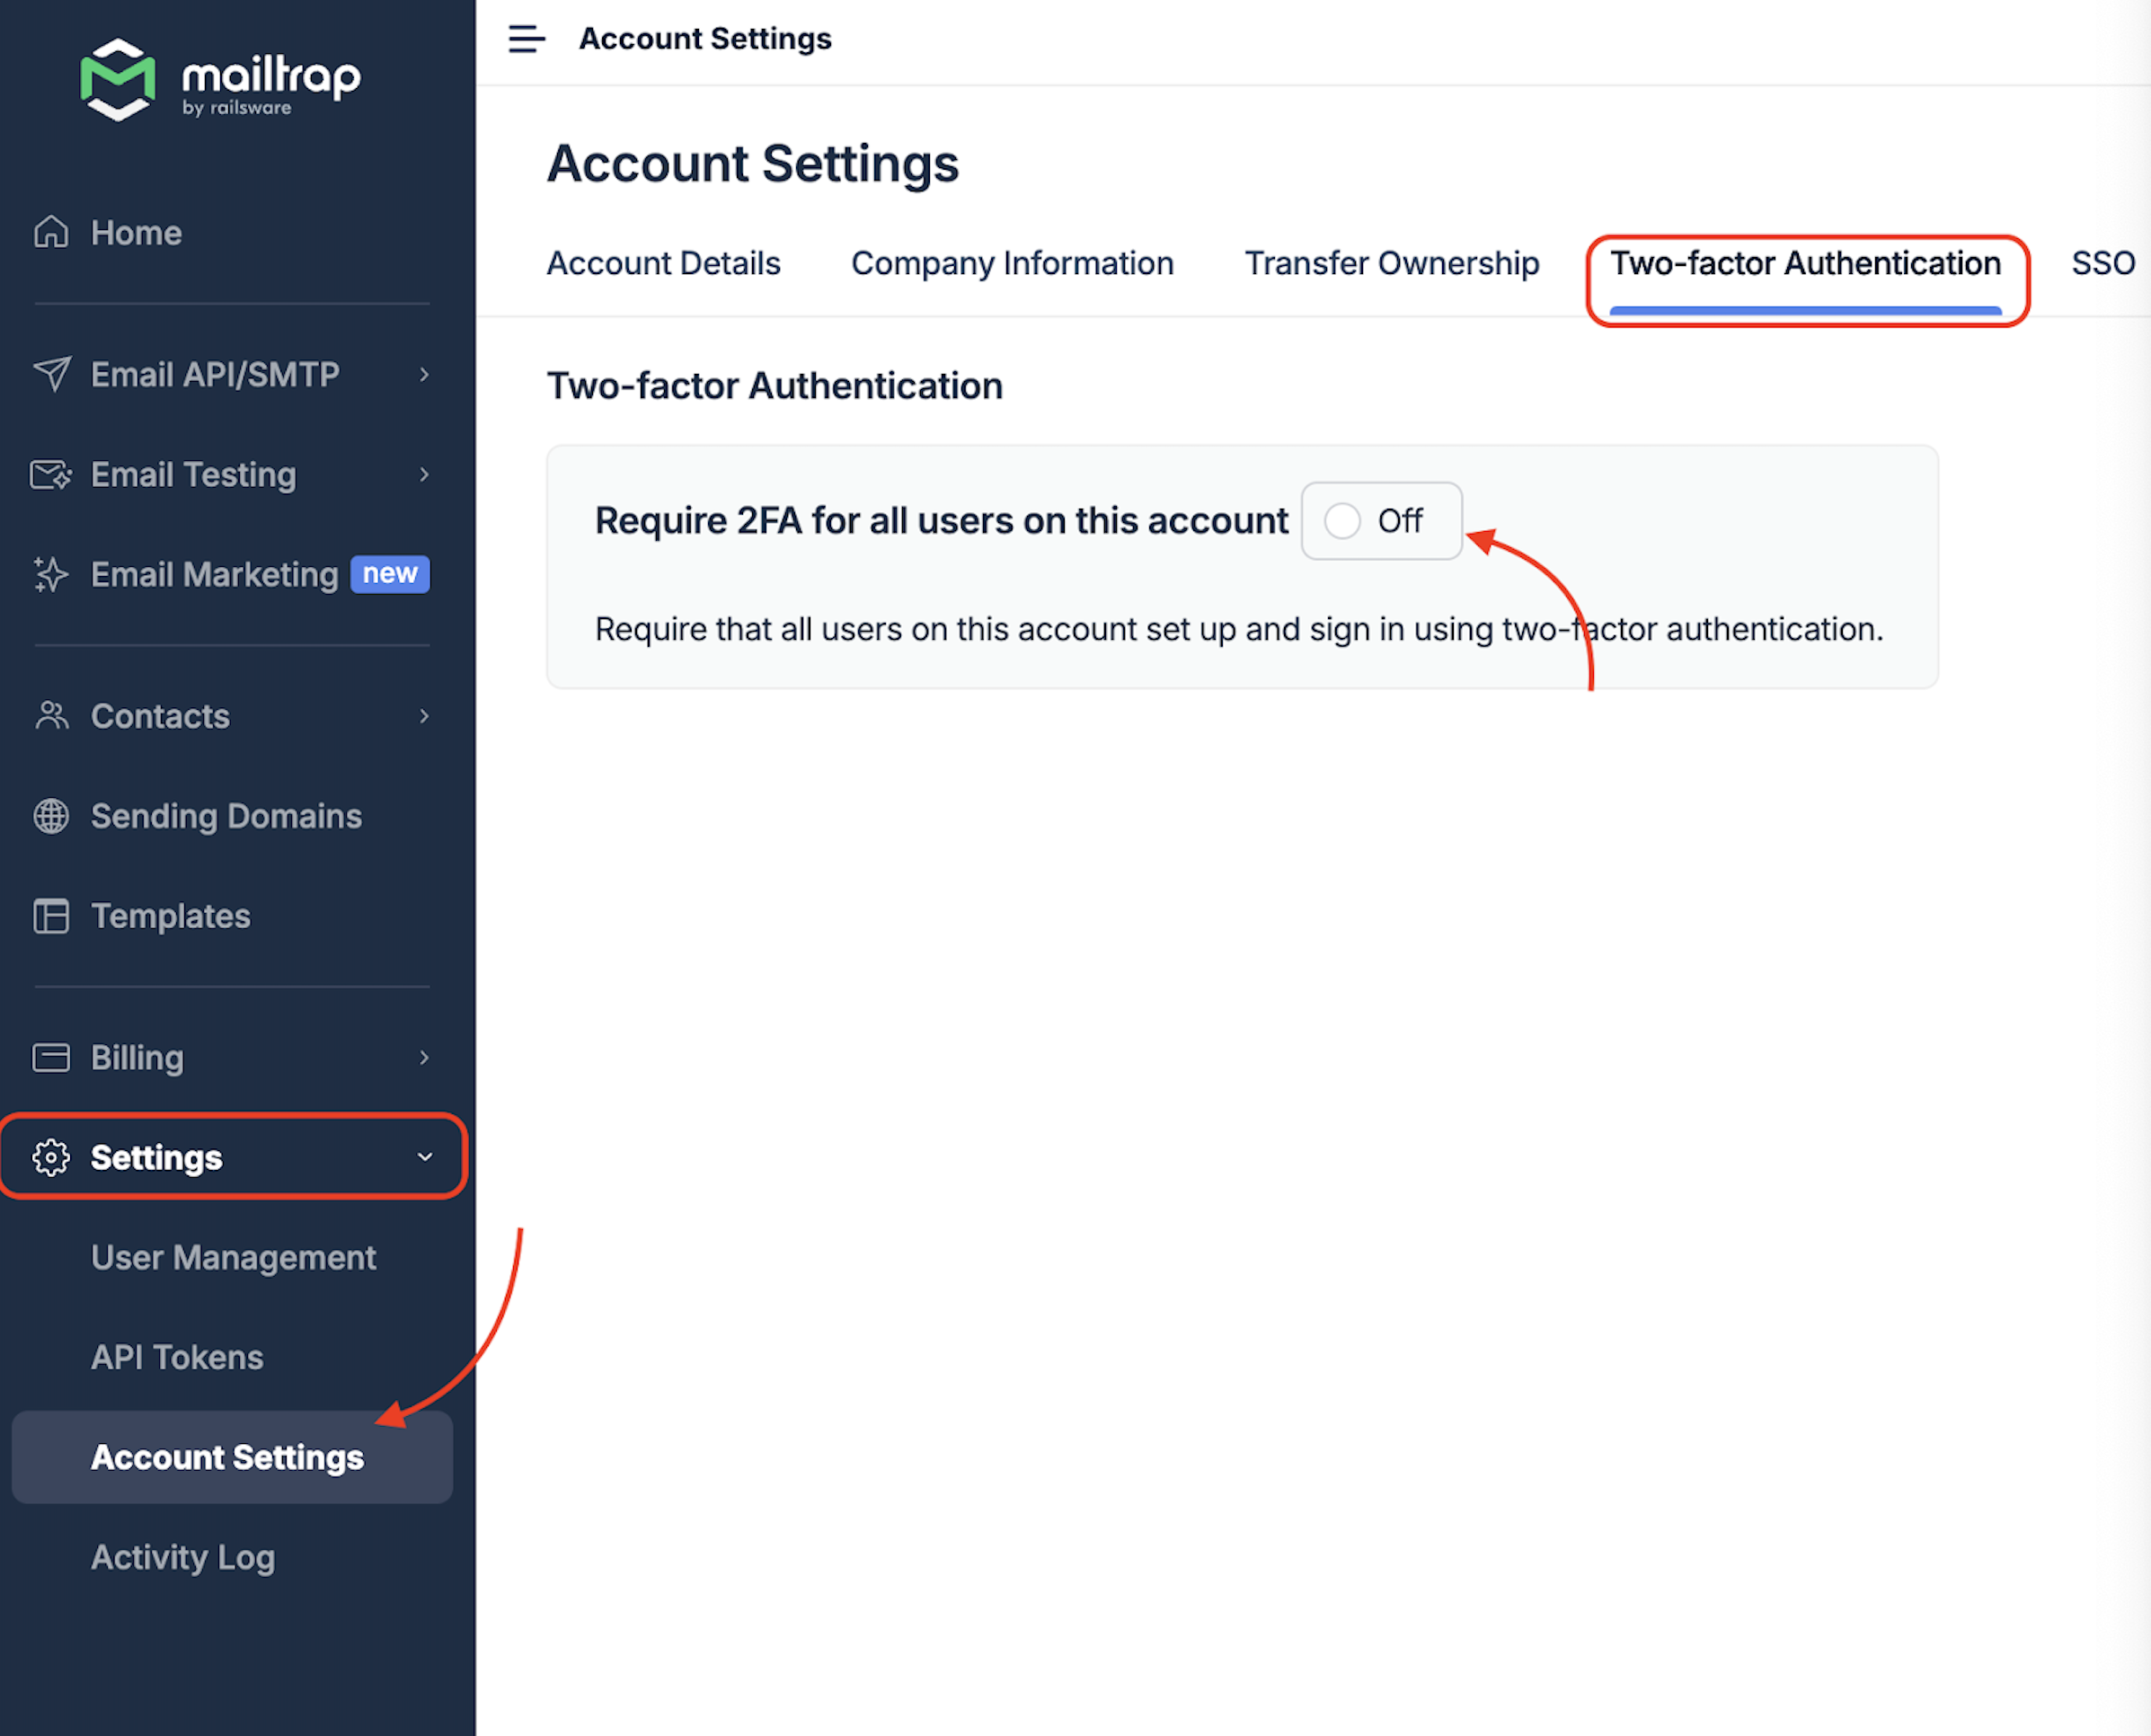Toggle Require 2FA for all users switch

tap(1380, 521)
